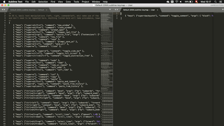Click the battery indicator showing 56%
Viewport: 224px width, 126px height.
(189, 2)
